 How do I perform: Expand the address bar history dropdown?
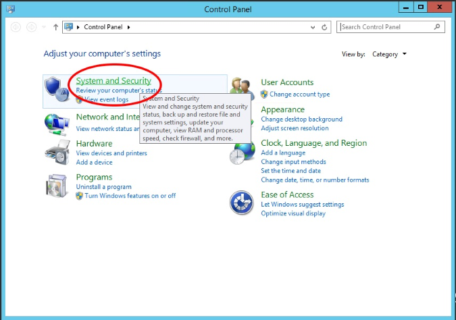pos(313,27)
